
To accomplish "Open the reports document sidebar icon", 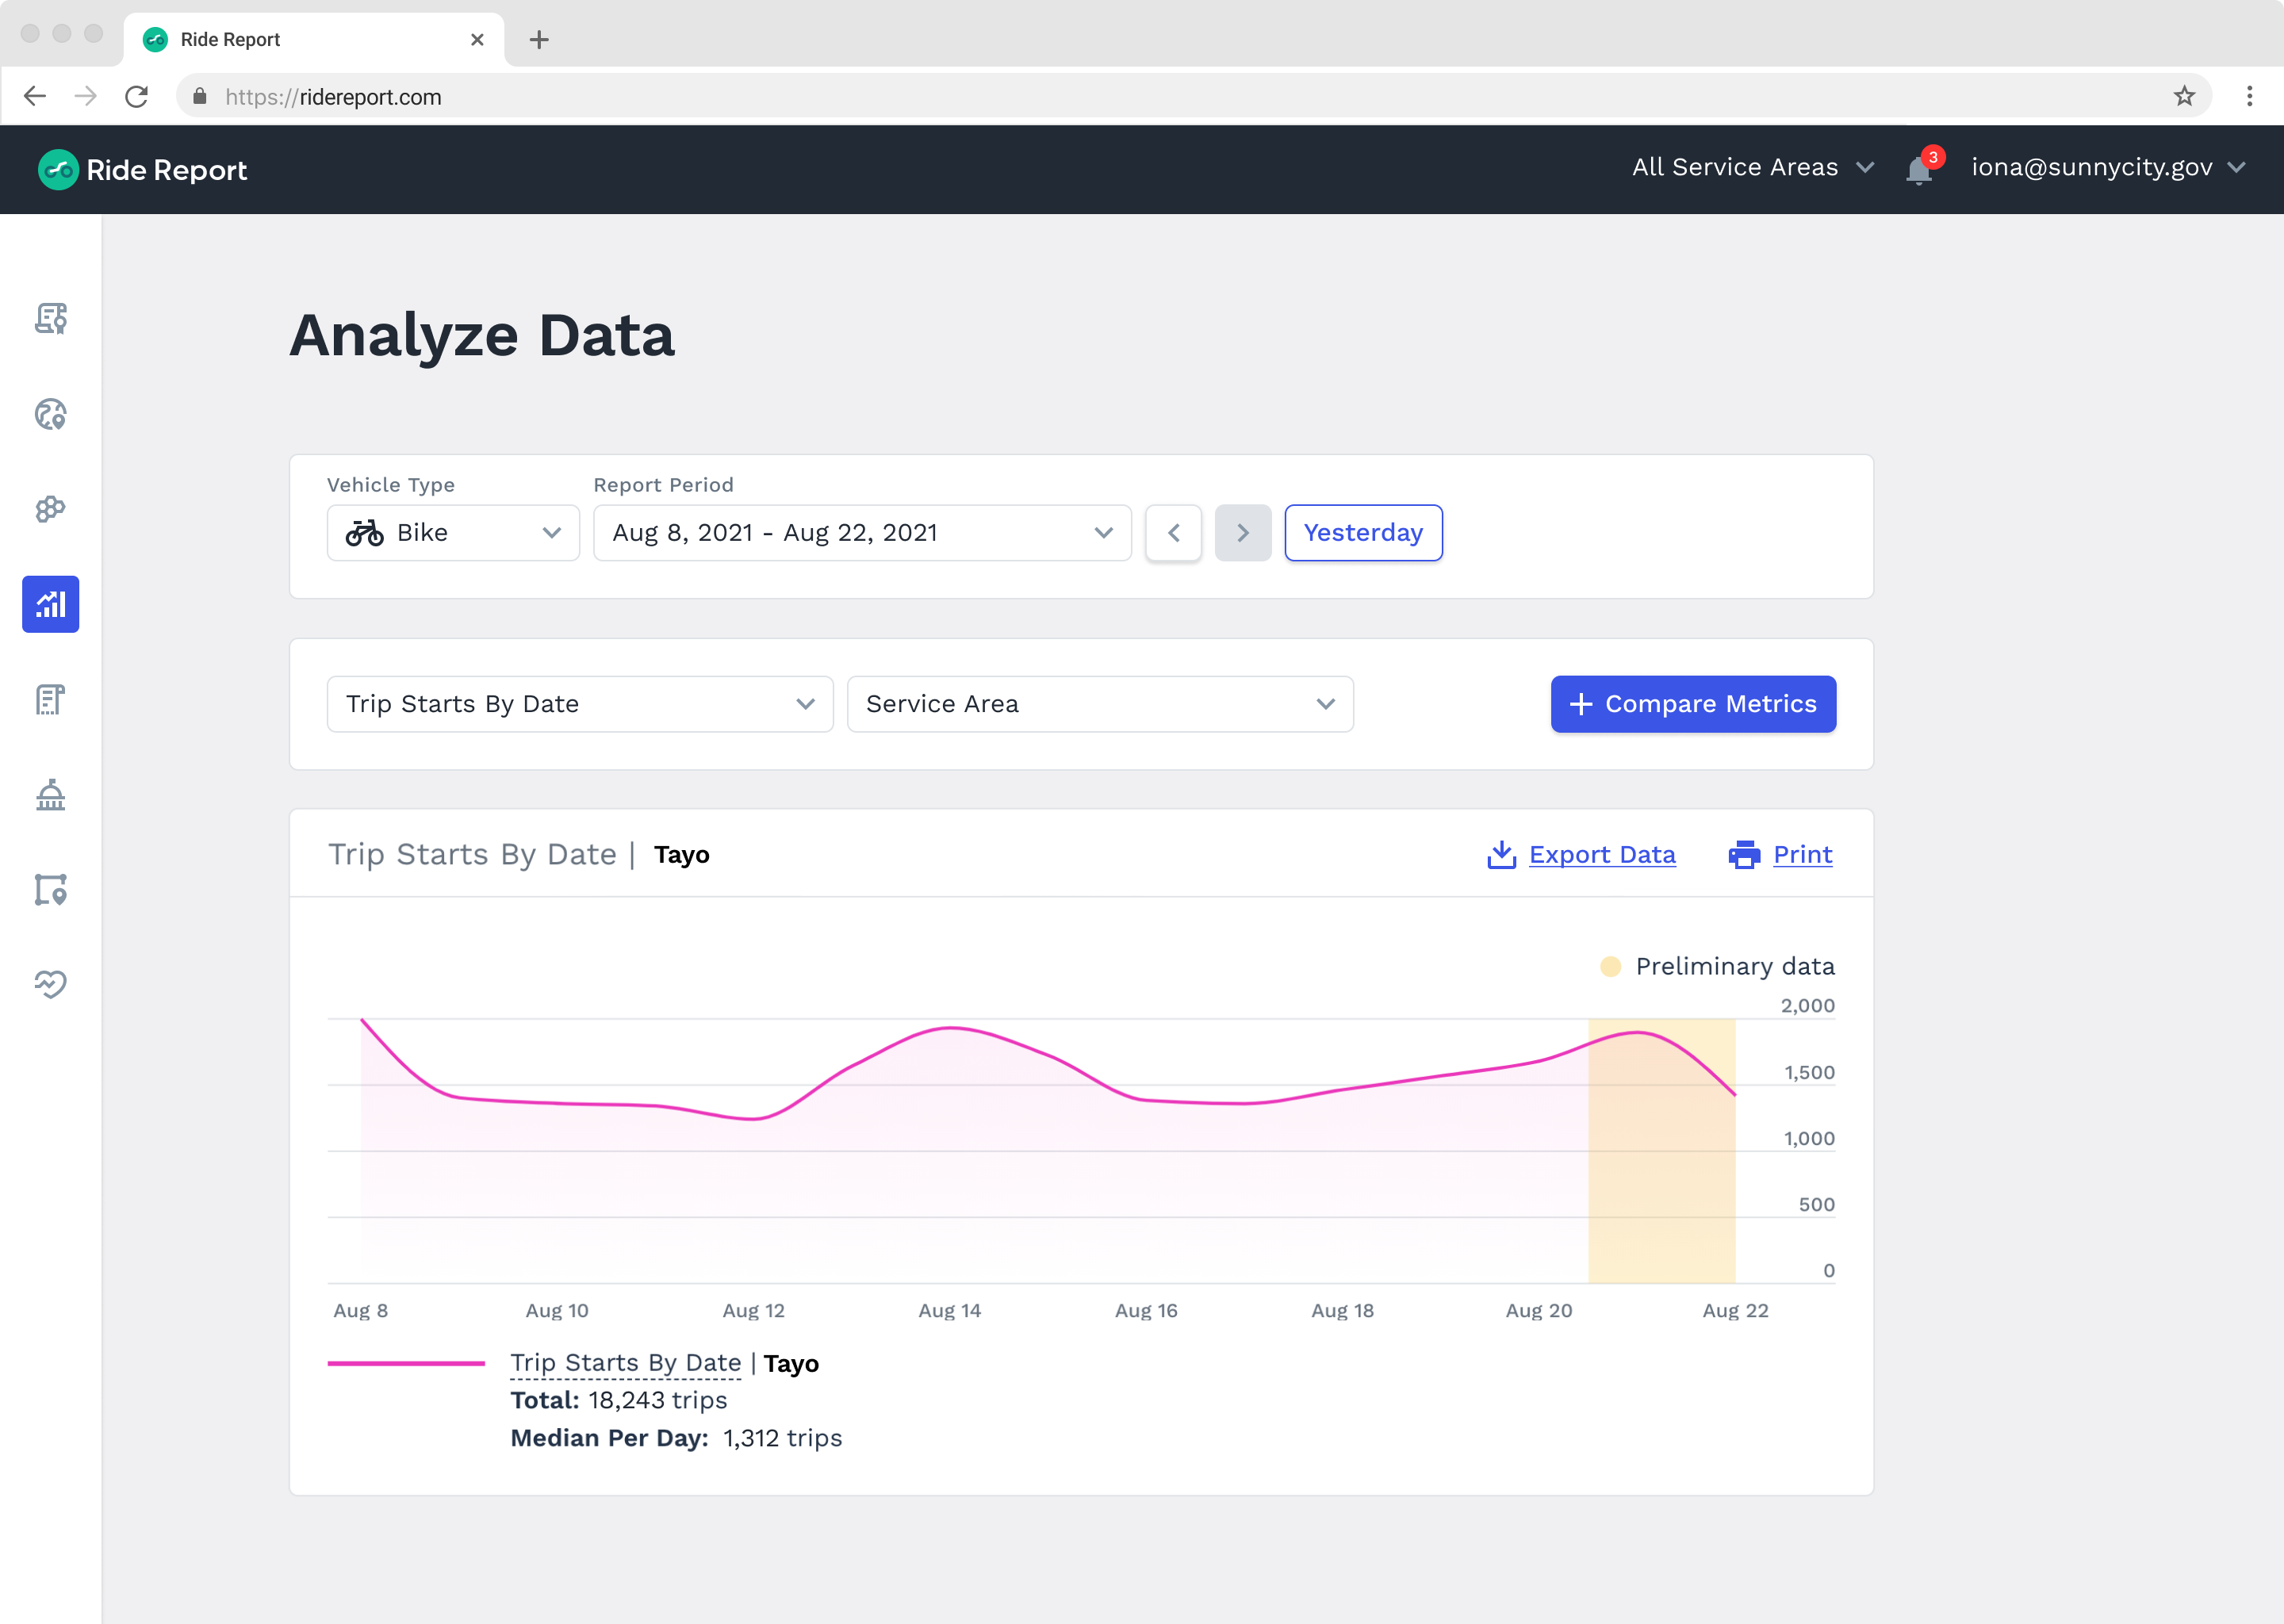I will coord(51,699).
